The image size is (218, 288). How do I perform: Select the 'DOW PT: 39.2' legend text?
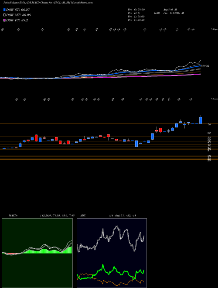tap(17, 21)
